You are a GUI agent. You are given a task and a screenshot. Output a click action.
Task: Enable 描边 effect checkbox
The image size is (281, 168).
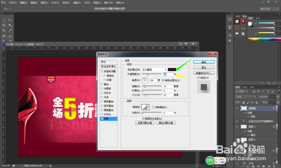click(x=102, y=84)
